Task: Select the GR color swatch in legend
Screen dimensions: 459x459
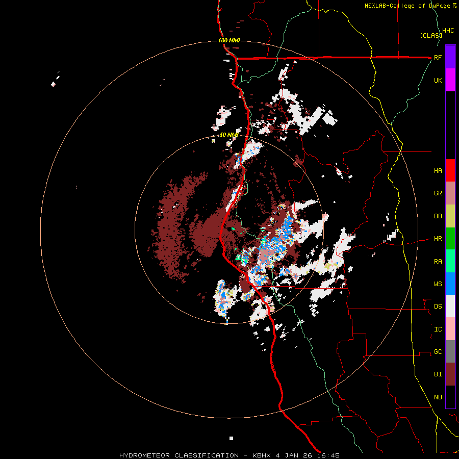Action: click(x=450, y=193)
